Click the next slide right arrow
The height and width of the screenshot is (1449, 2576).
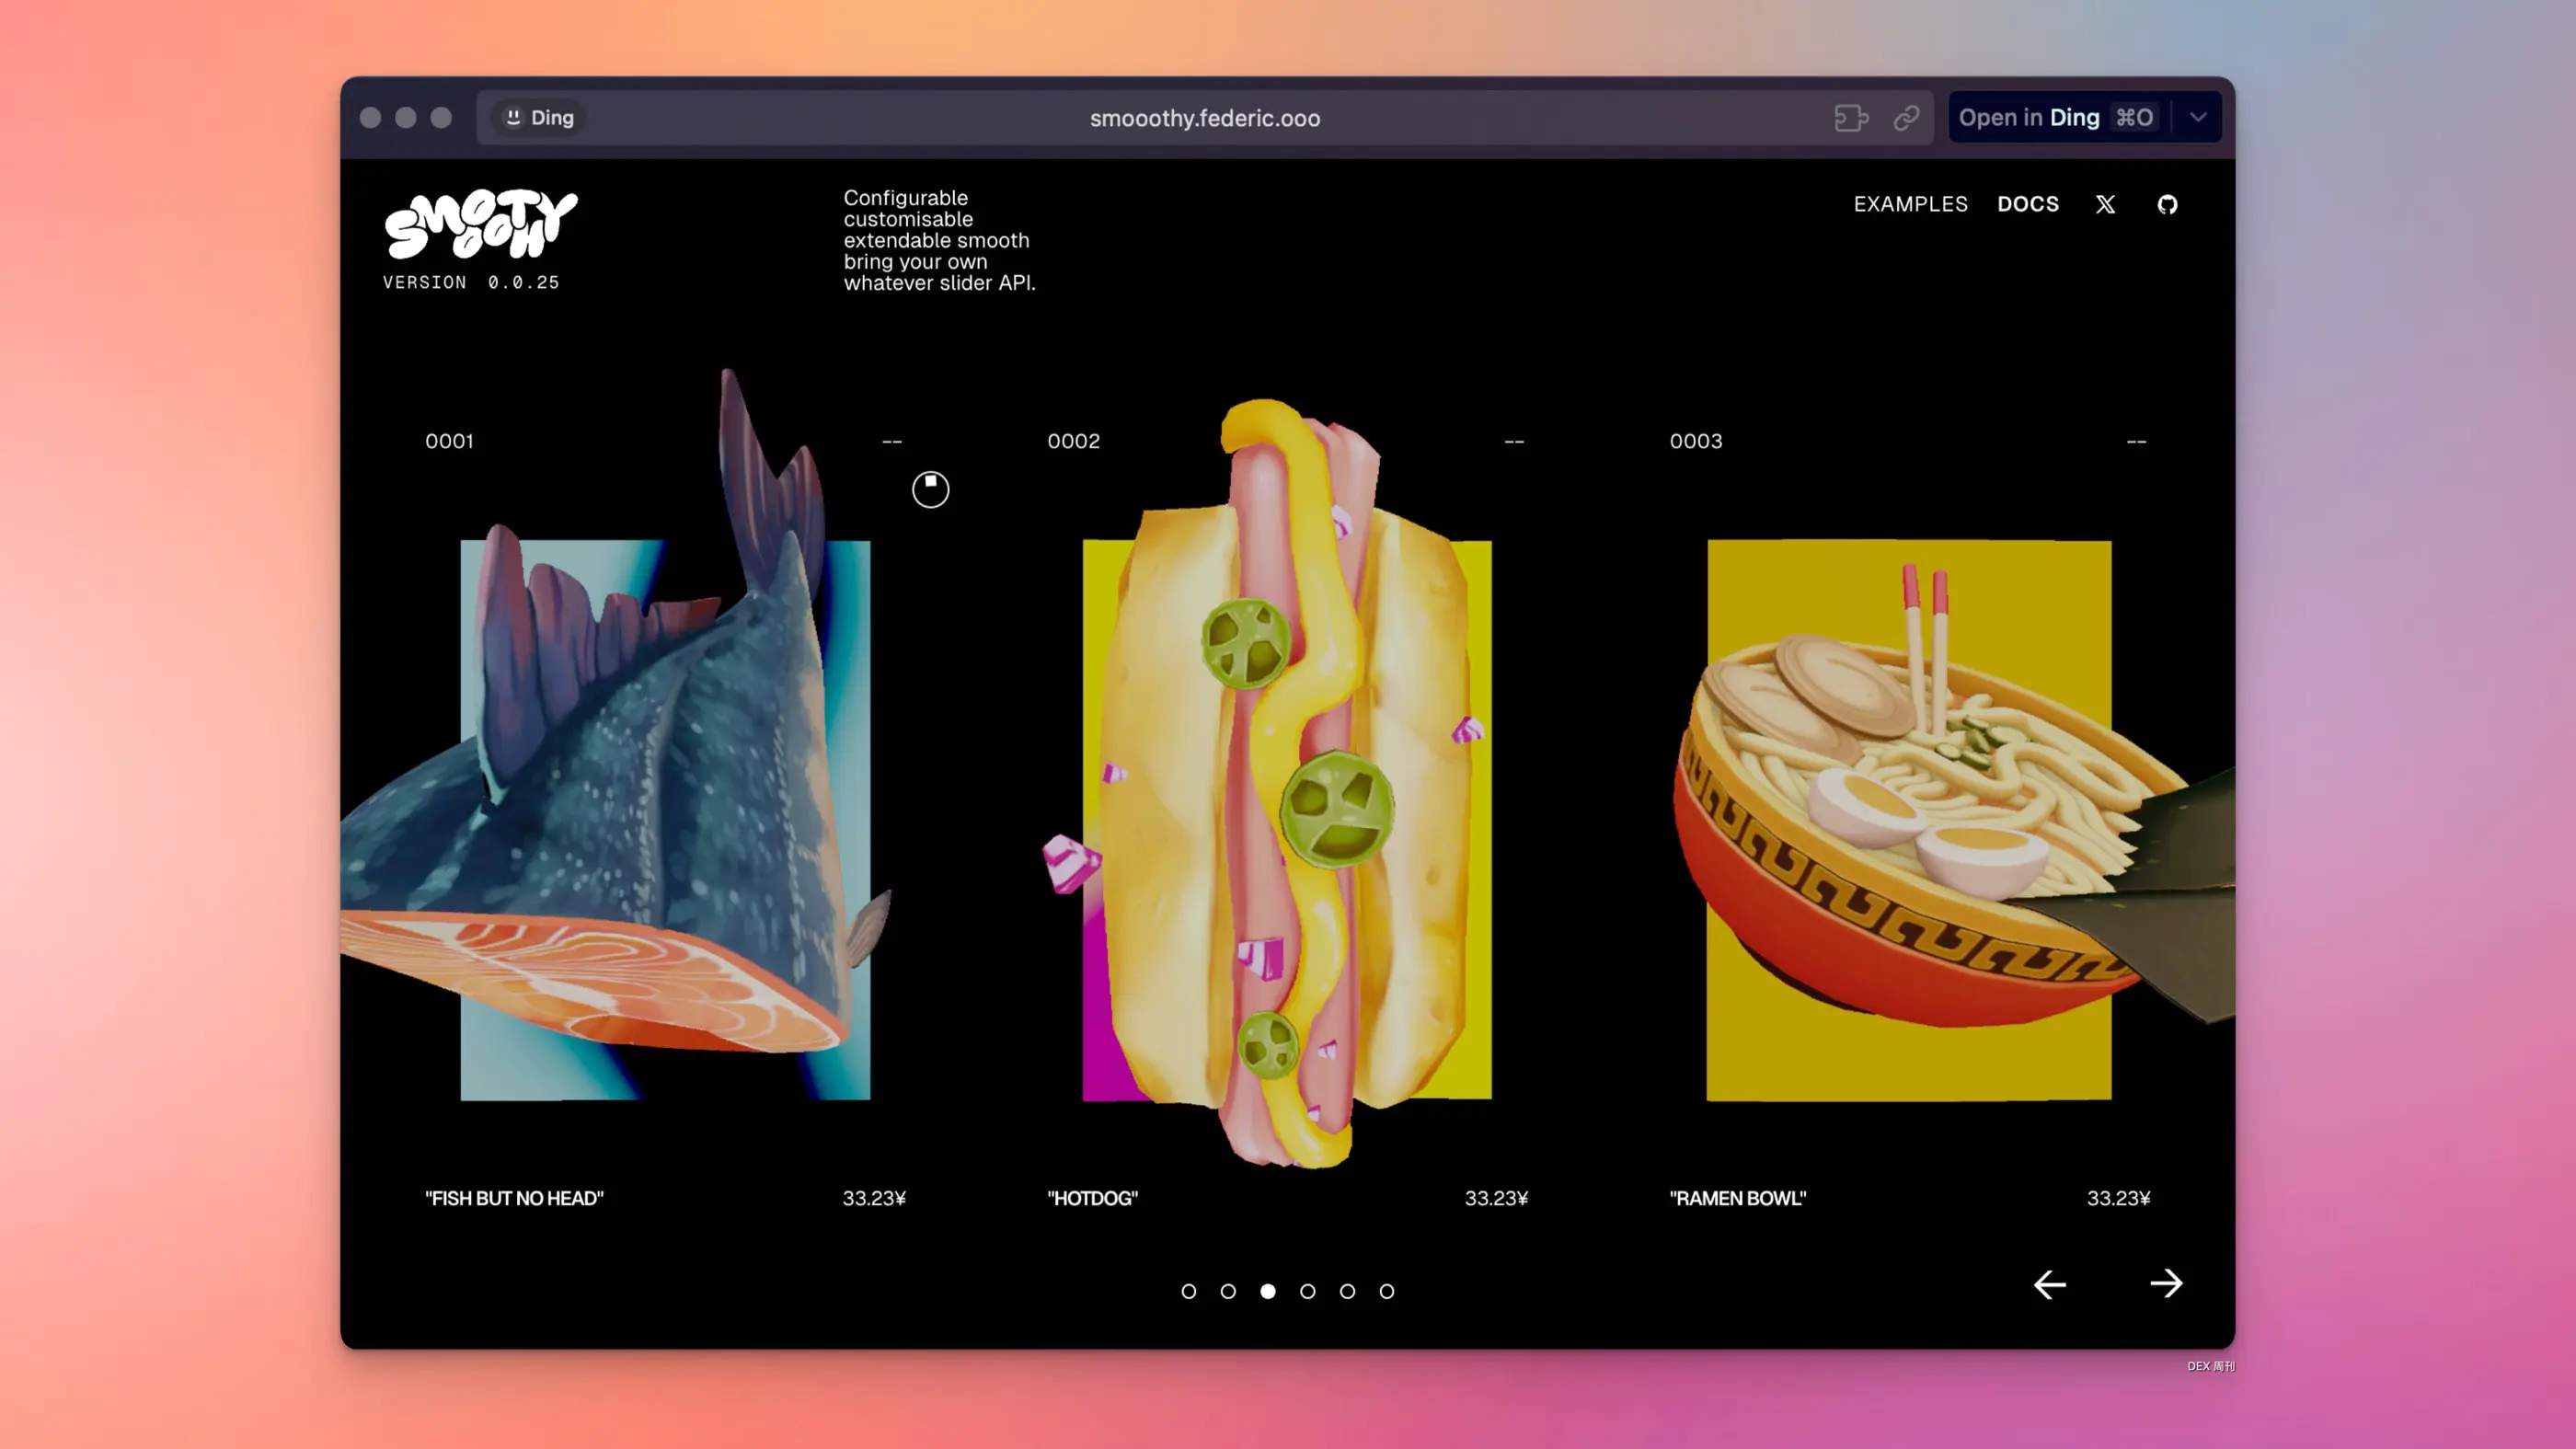pyautogui.click(x=2166, y=1284)
